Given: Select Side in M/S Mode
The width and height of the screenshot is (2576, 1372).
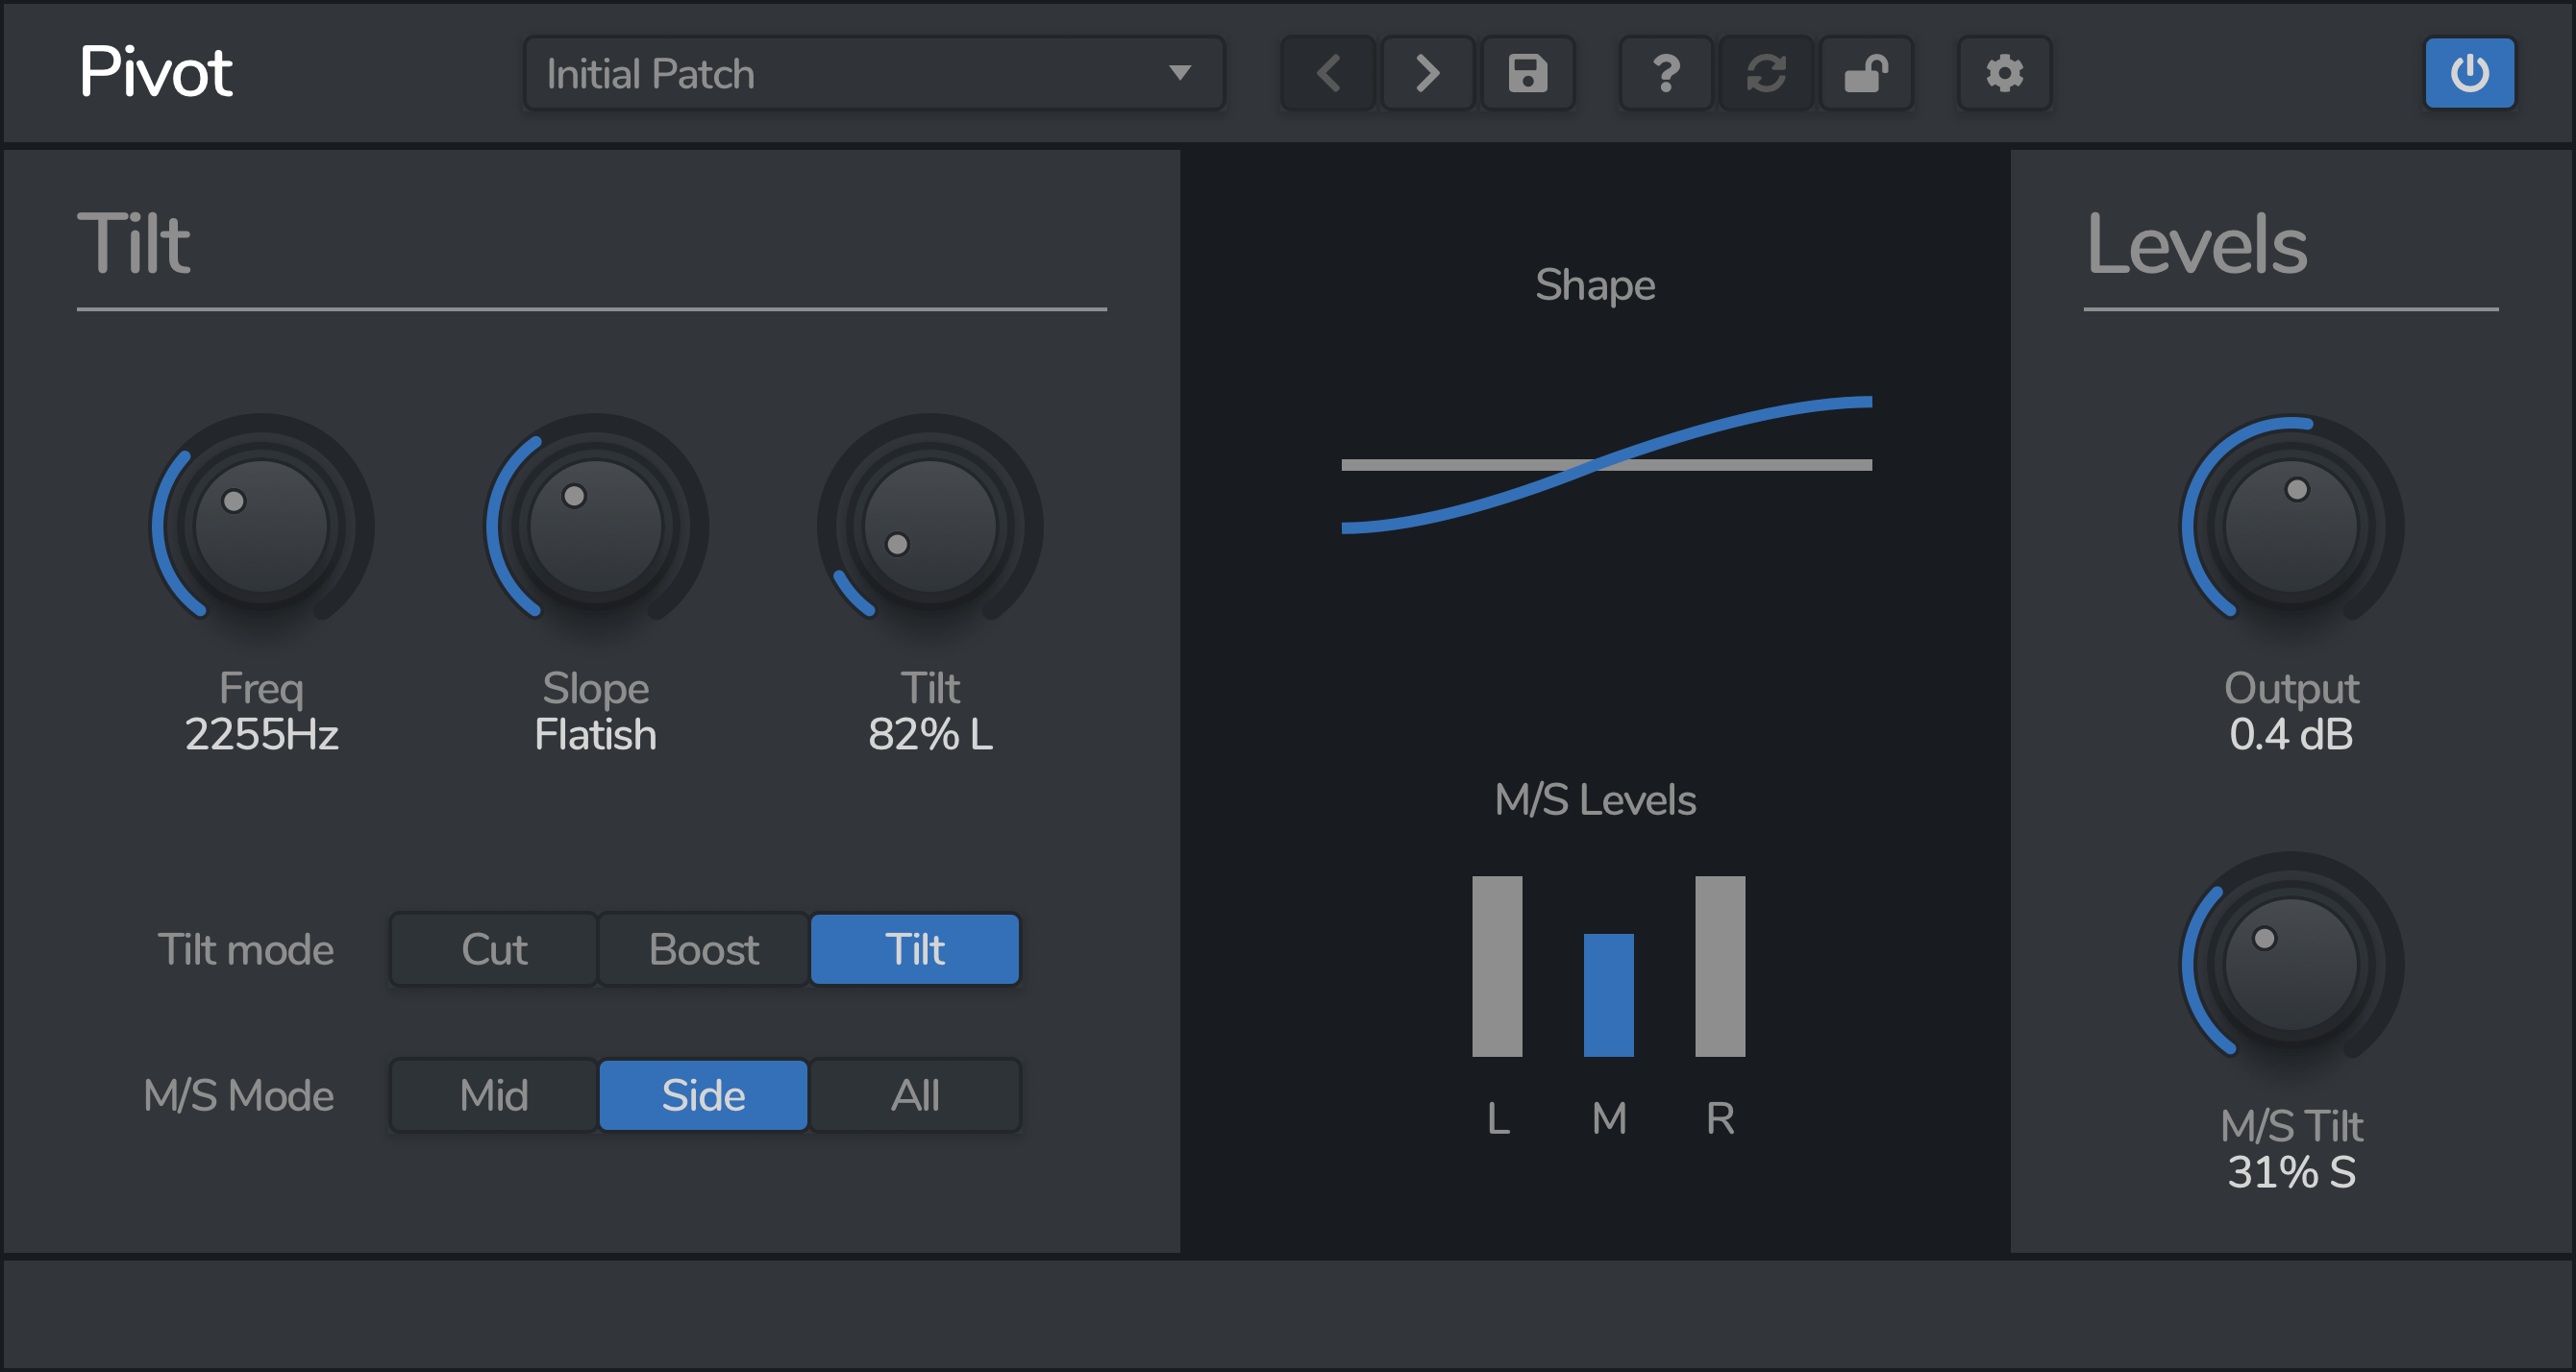Looking at the screenshot, I should pos(703,1095).
